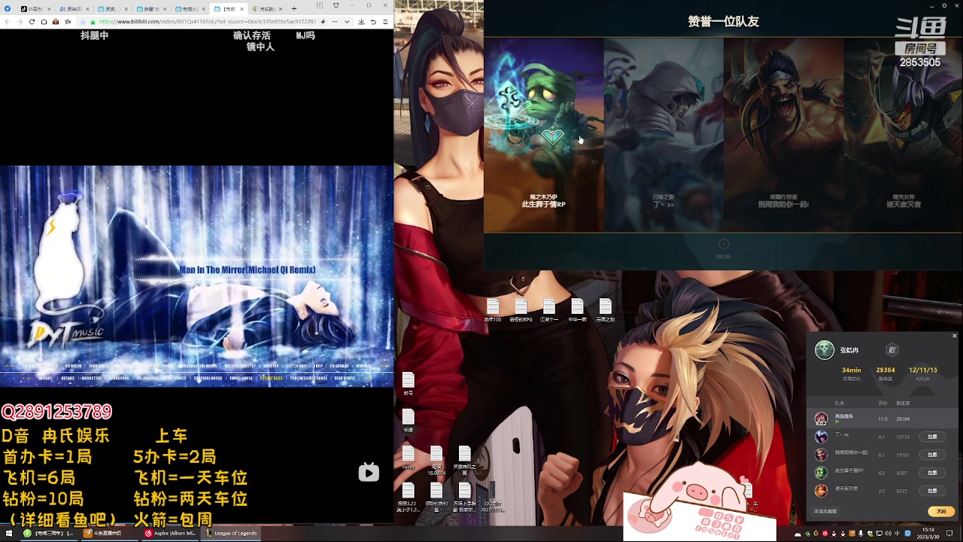
Task: Switch to League of Legends in the taskbar
Action: tap(232, 533)
